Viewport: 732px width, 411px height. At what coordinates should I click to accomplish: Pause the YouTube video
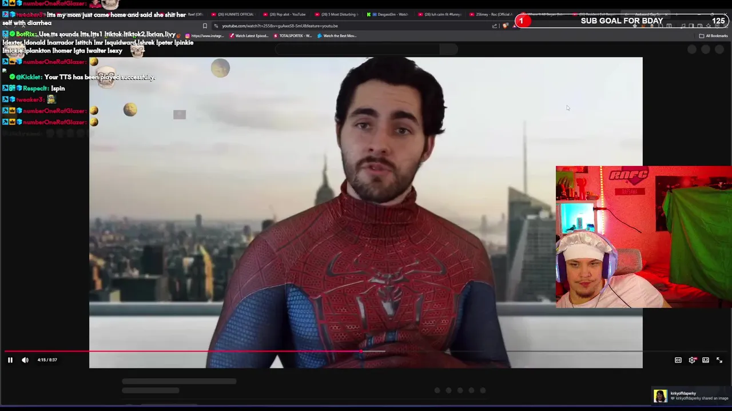point(10,360)
